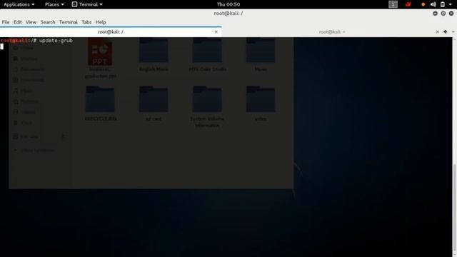Minimize the terminal window
Screen dimensions: 457x257
click(x=435, y=14)
